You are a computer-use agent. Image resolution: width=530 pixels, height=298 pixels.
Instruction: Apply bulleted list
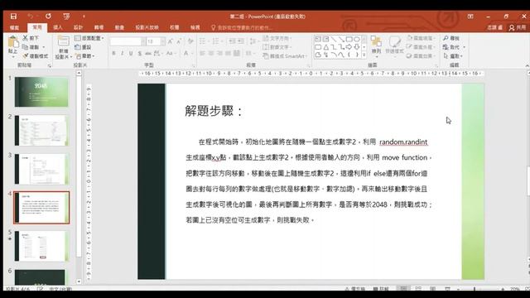203,41
